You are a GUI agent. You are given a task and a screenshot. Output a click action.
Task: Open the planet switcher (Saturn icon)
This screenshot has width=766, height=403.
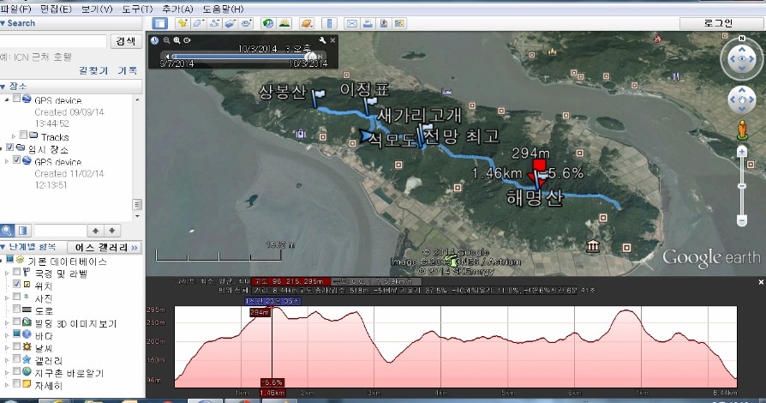(x=306, y=23)
